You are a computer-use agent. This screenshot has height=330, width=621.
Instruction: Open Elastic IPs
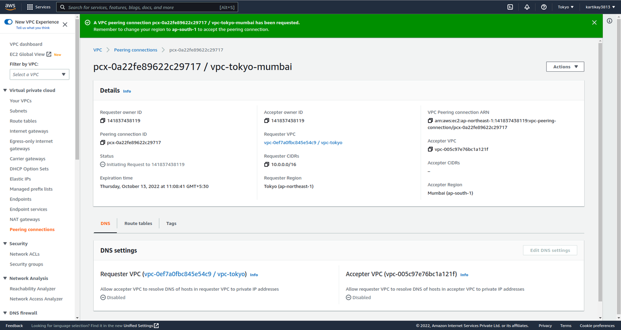point(20,179)
